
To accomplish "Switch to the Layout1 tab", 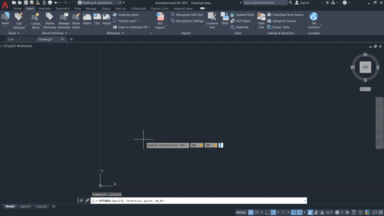I will [25, 206].
